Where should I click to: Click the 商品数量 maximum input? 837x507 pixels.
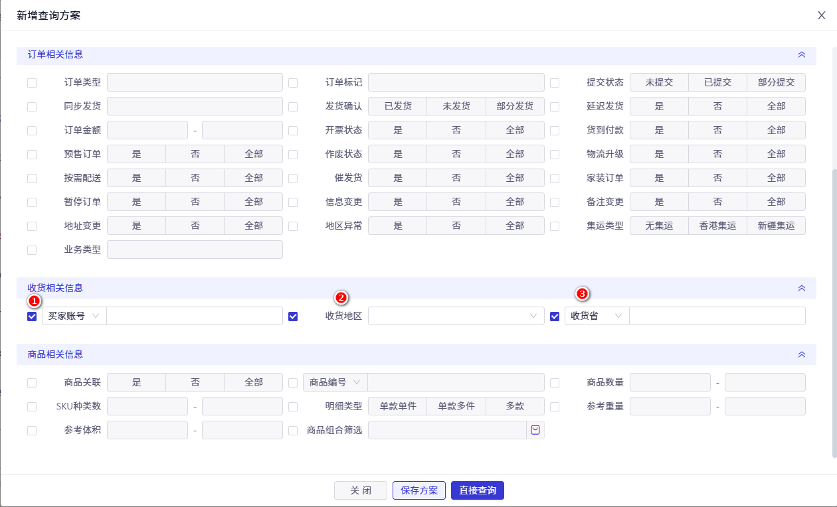pos(765,382)
